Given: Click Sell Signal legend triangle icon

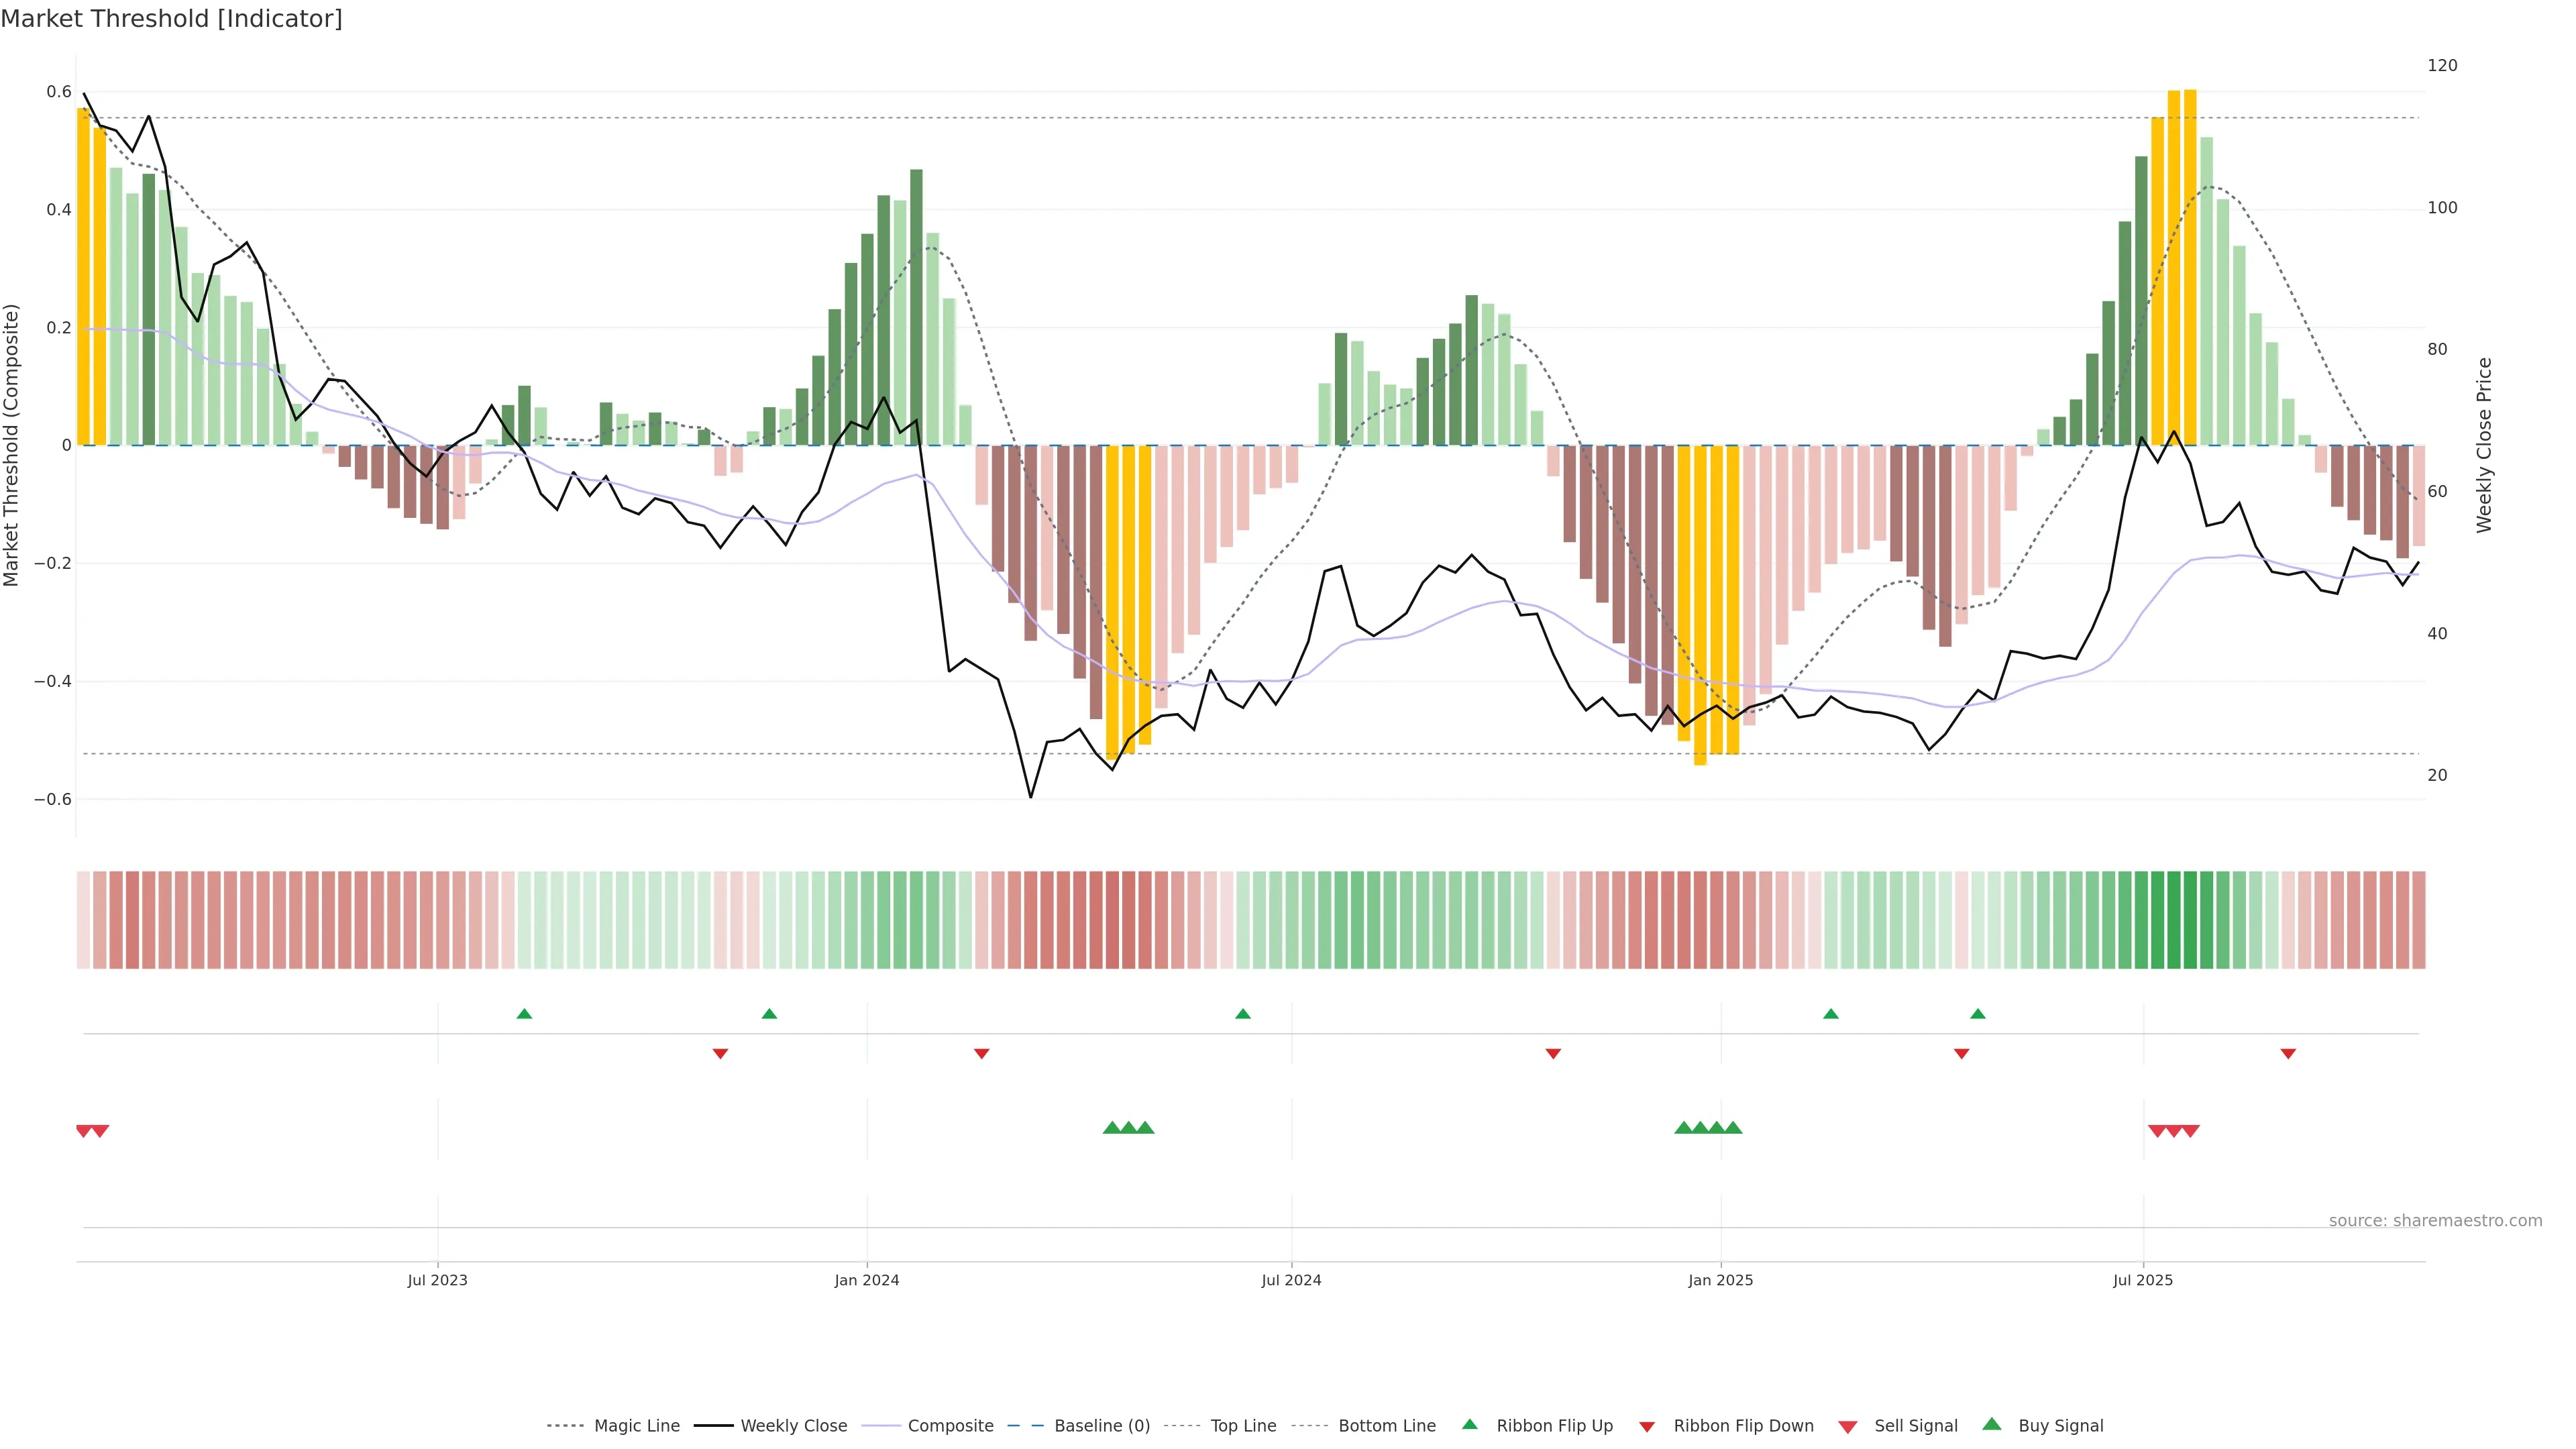Looking at the screenshot, I should pyautogui.click(x=1848, y=1427).
